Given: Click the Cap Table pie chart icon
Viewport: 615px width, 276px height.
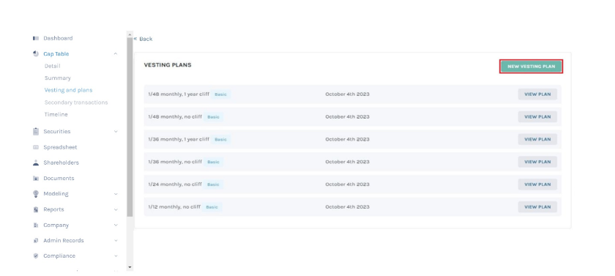Looking at the screenshot, I should coord(36,53).
